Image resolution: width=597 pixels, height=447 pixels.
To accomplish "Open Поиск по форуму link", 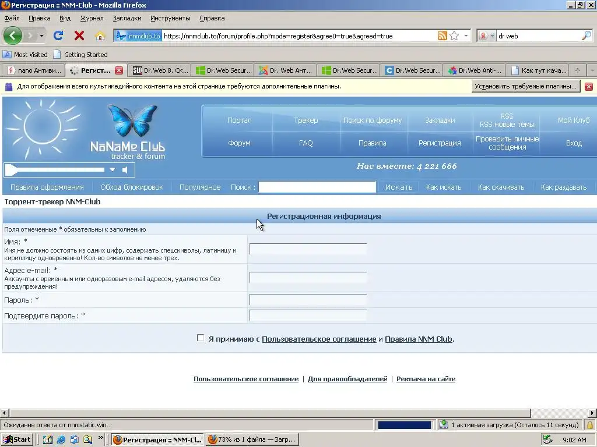I will (373, 120).
